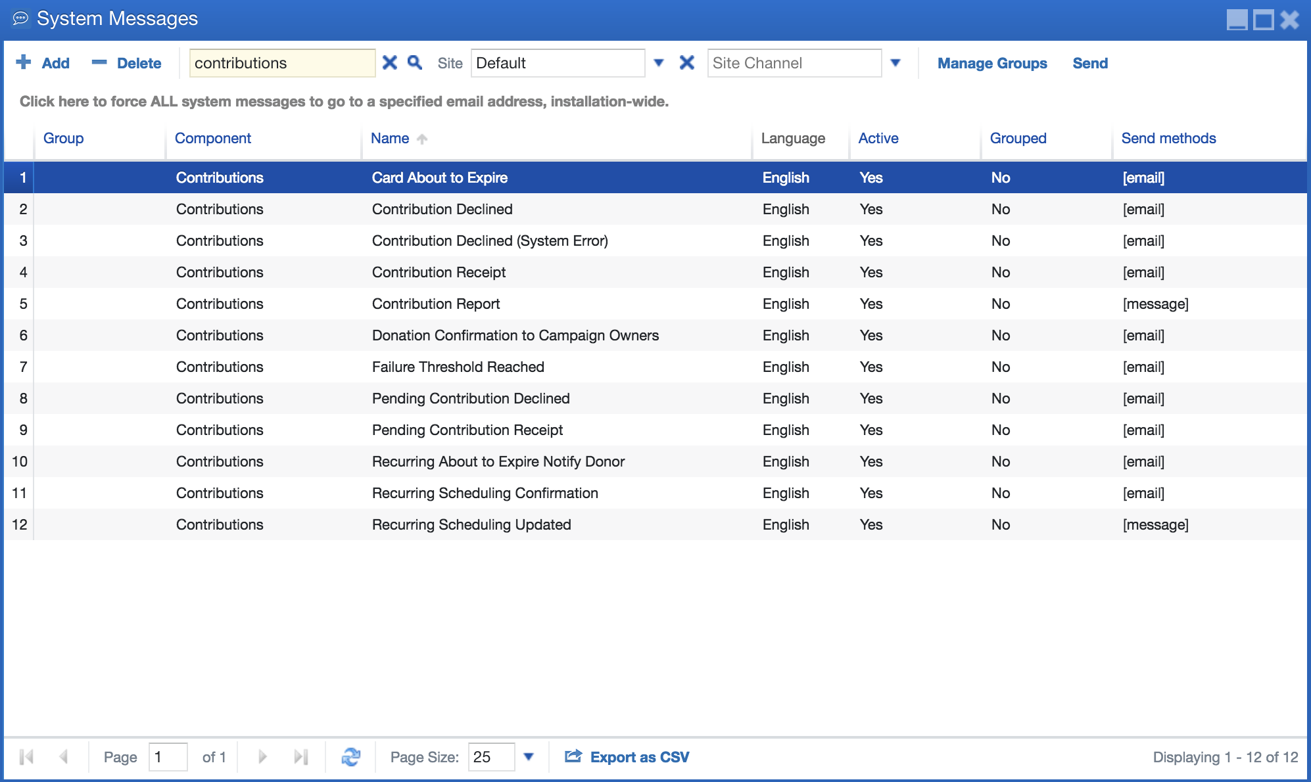Clear the contributions search text
This screenshot has width=1311, height=782.
point(390,62)
